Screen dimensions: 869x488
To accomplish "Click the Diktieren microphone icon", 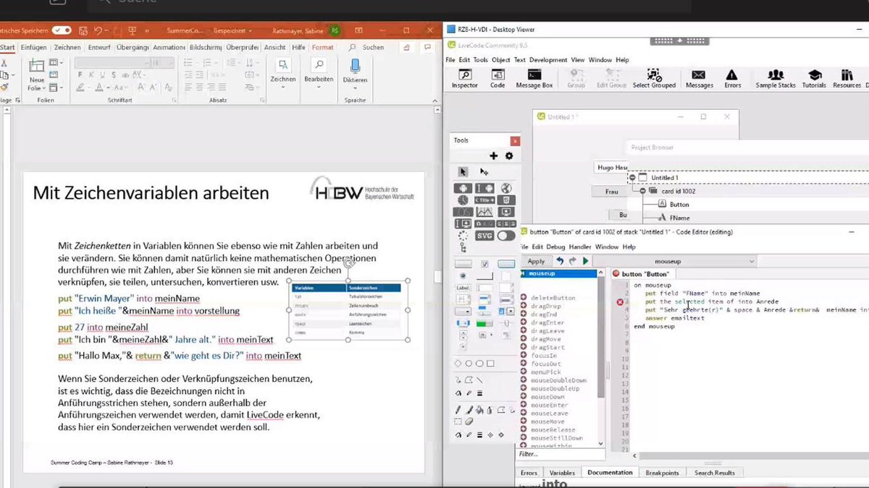I will click(x=355, y=65).
